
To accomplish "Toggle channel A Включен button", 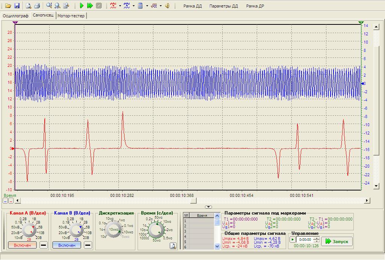I will tap(22, 245).
